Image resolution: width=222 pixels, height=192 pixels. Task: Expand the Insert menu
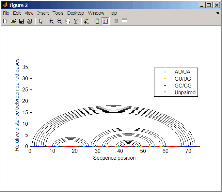pyautogui.click(x=43, y=13)
